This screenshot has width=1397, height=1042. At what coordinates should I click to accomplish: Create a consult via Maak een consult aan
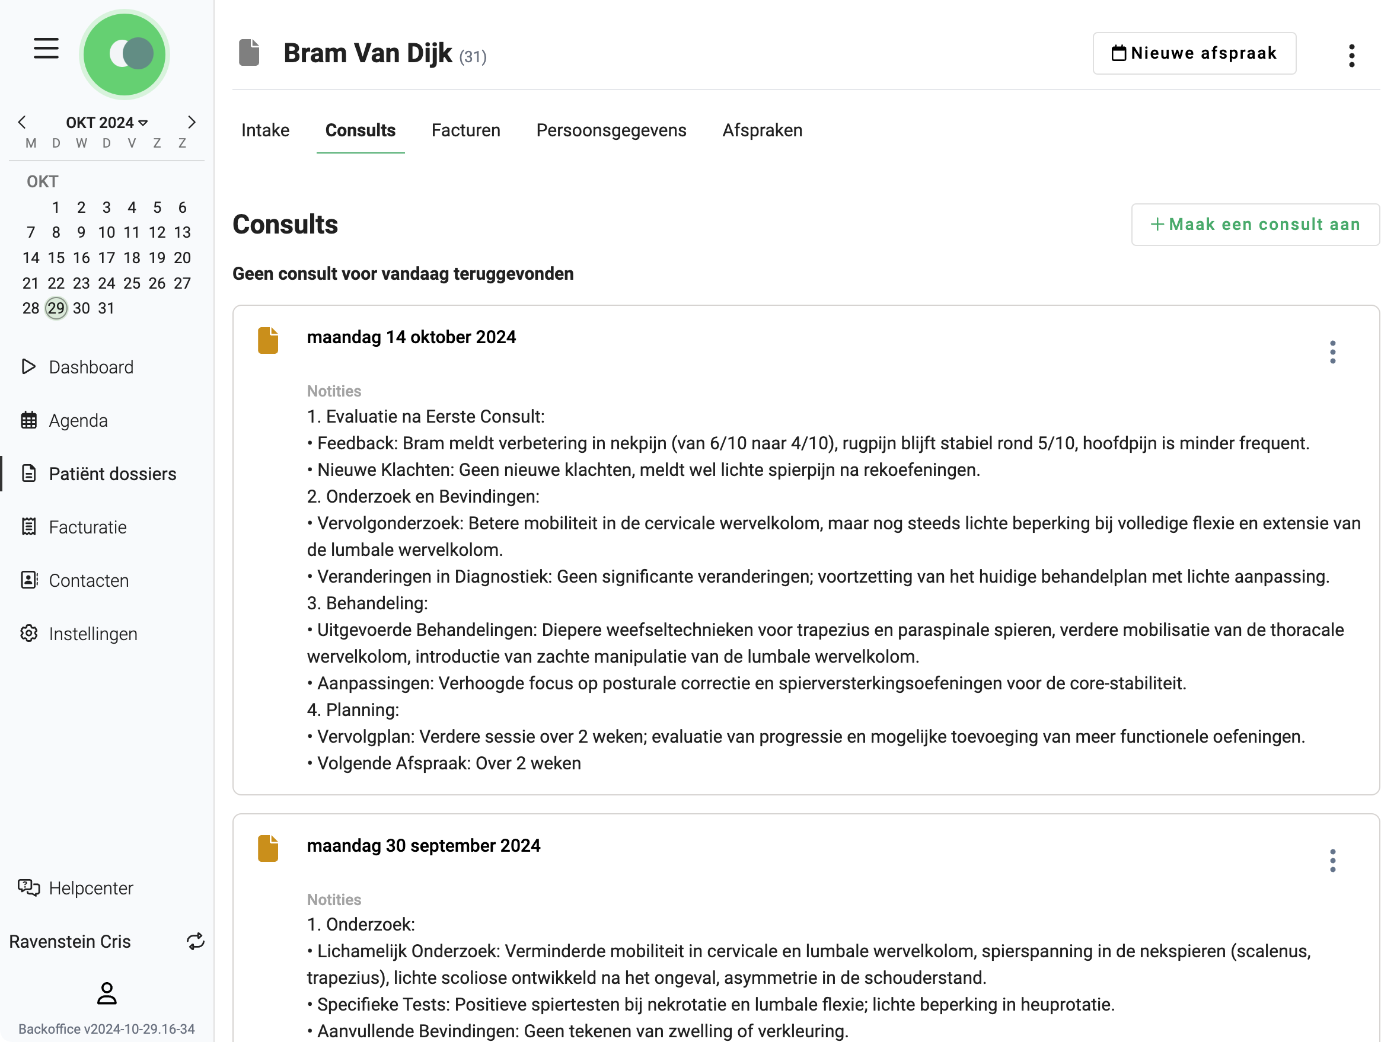pos(1255,225)
